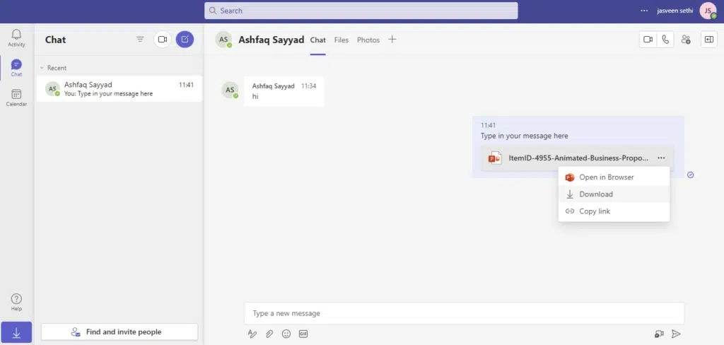Click Find and invite people button
The width and height of the screenshot is (724, 345).
click(119, 332)
